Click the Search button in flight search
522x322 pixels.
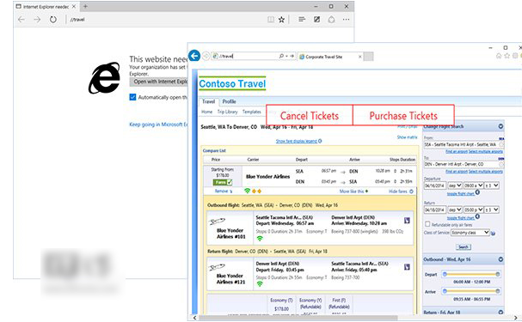464,247
